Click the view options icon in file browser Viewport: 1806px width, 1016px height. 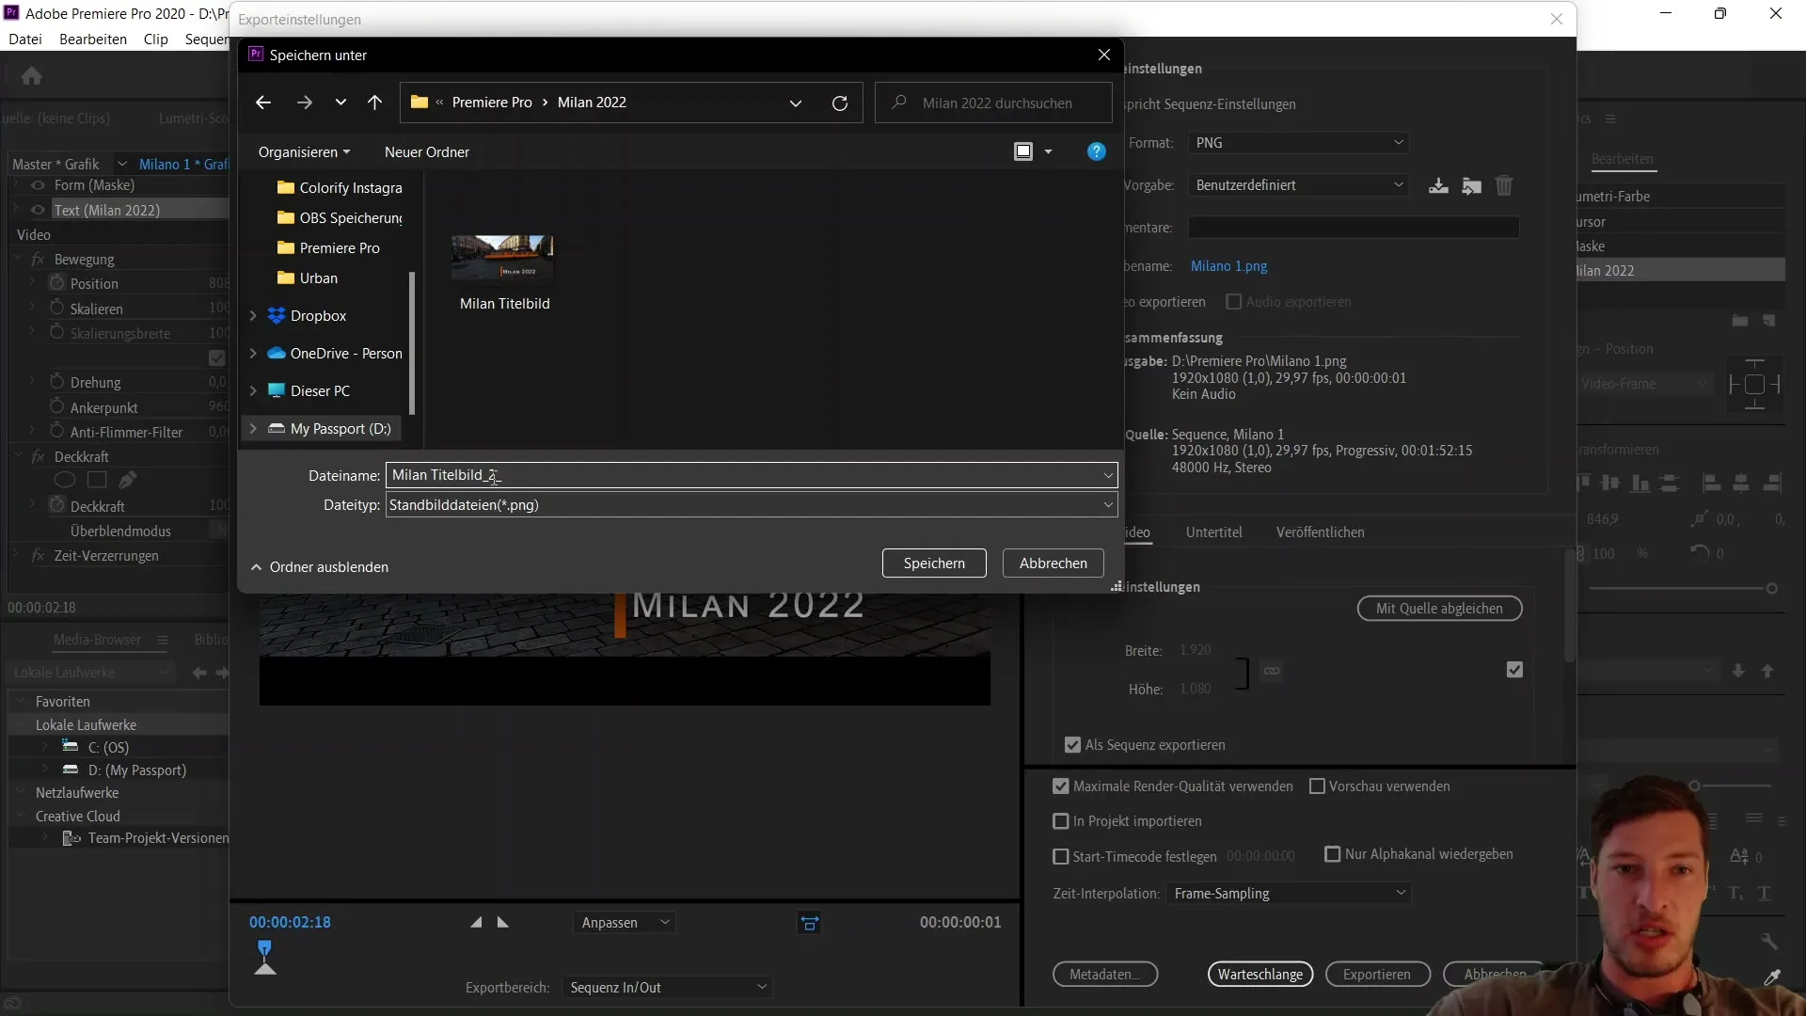tap(1032, 151)
